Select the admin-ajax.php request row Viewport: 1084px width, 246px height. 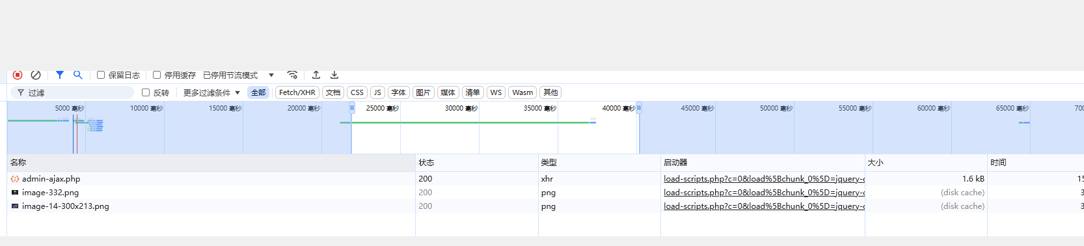[545, 178]
